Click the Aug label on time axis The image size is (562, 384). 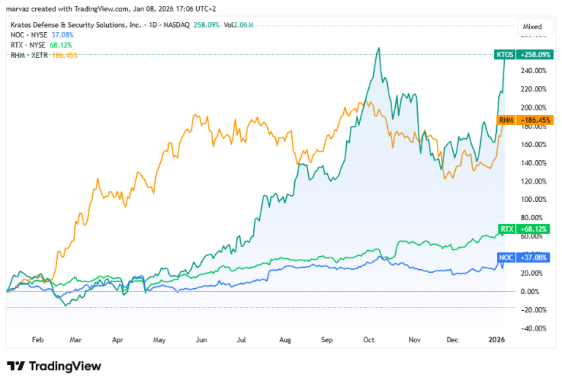click(285, 339)
